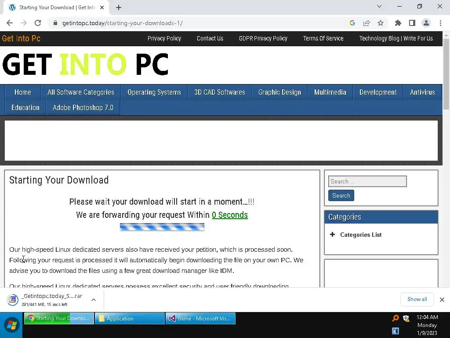Click the blue tray icon below magnifier
This screenshot has width=450, height=338.
pyautogui.click(x=396, y=331)
